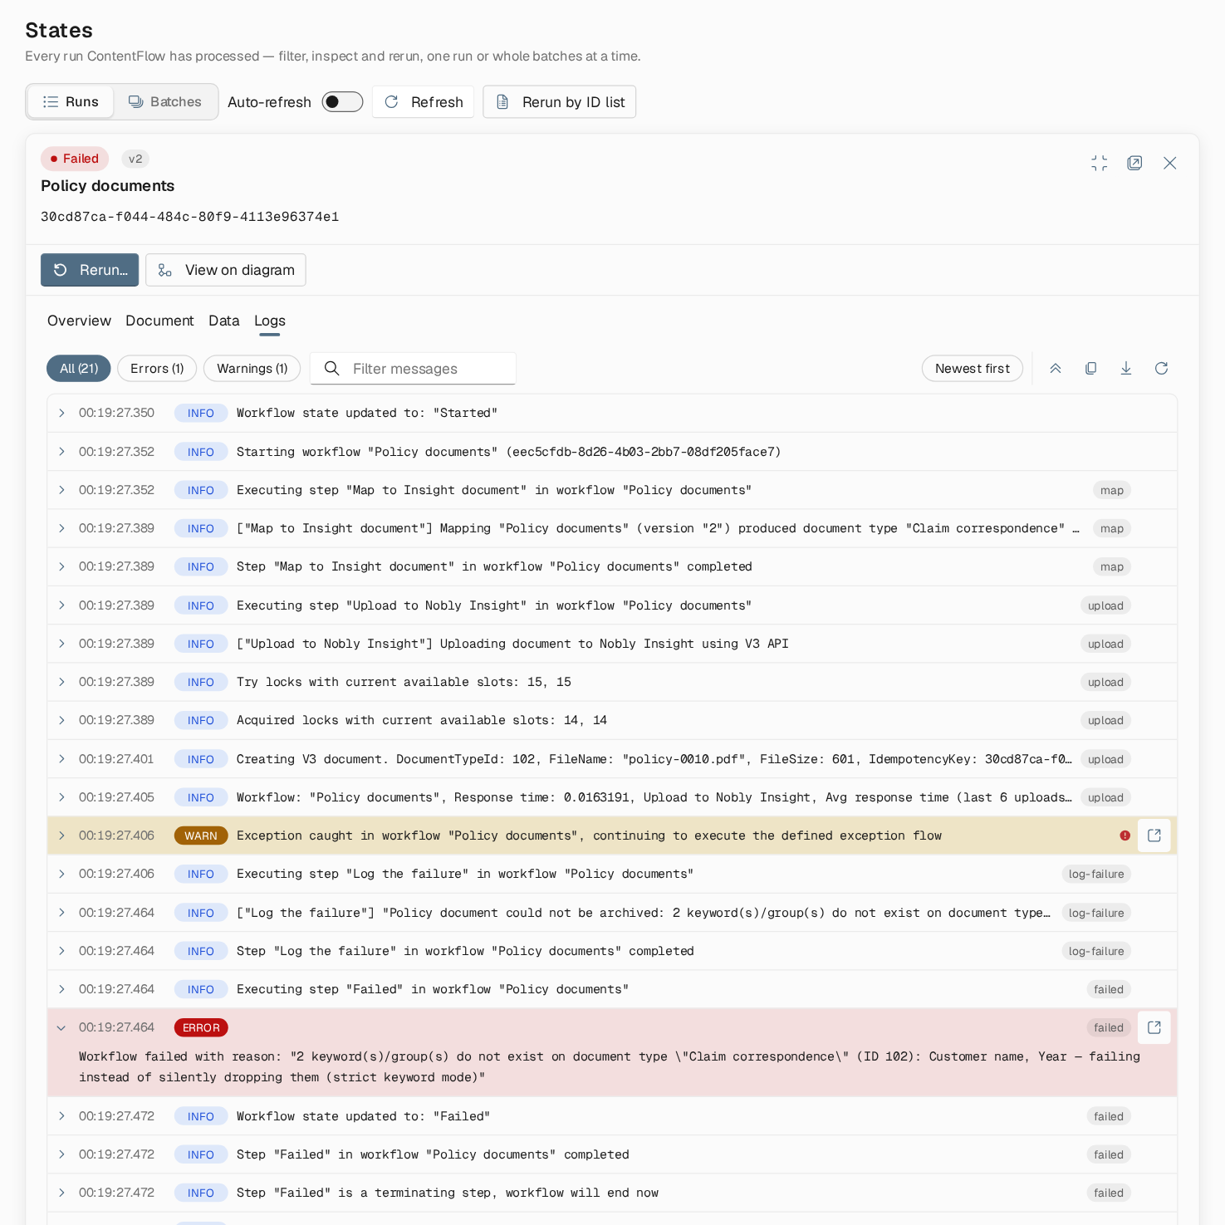The height and width of the screenshot is (1225, 1225).
Task: Switch sort order from Newest first
Action: 973,368
